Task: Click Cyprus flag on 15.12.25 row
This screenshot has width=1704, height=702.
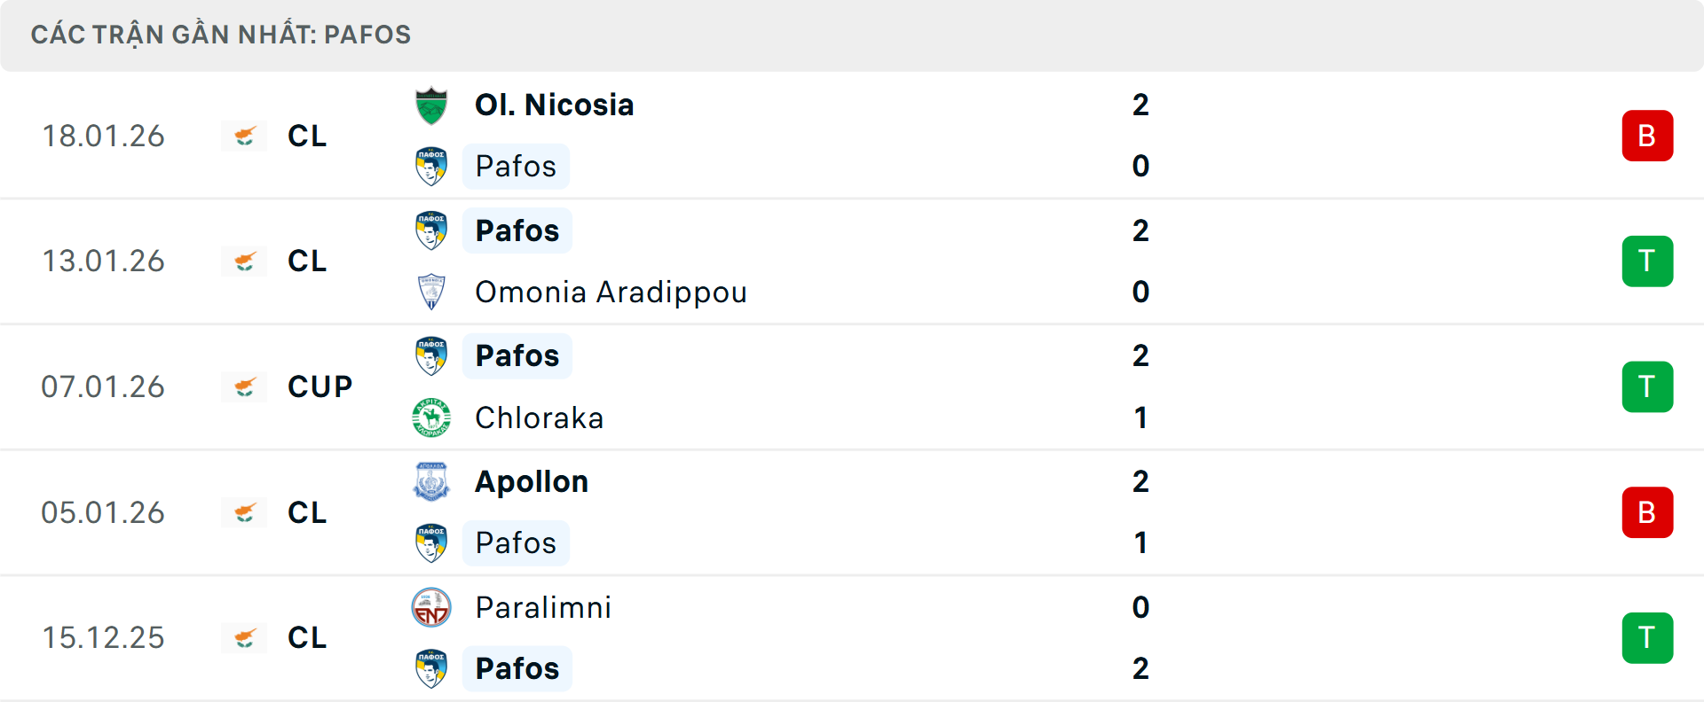Action: coord(245,638)
